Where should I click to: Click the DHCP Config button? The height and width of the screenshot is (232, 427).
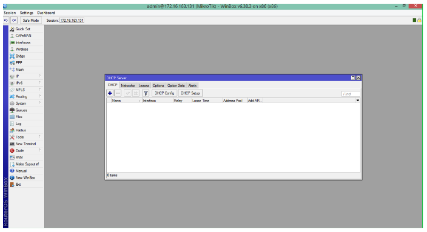click(164, 93)
